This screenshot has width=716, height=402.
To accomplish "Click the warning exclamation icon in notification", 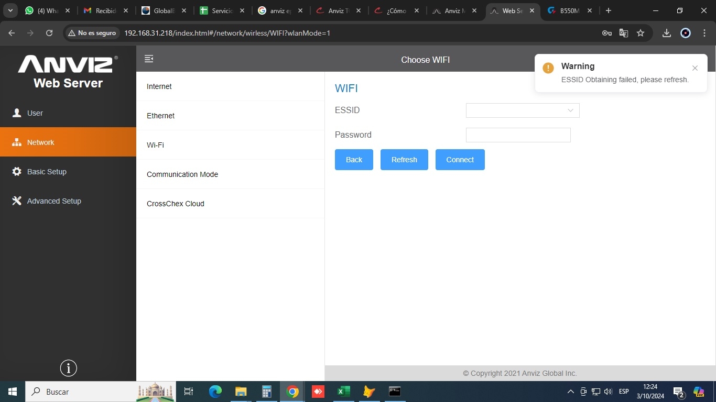I will (x=548, y=68).
